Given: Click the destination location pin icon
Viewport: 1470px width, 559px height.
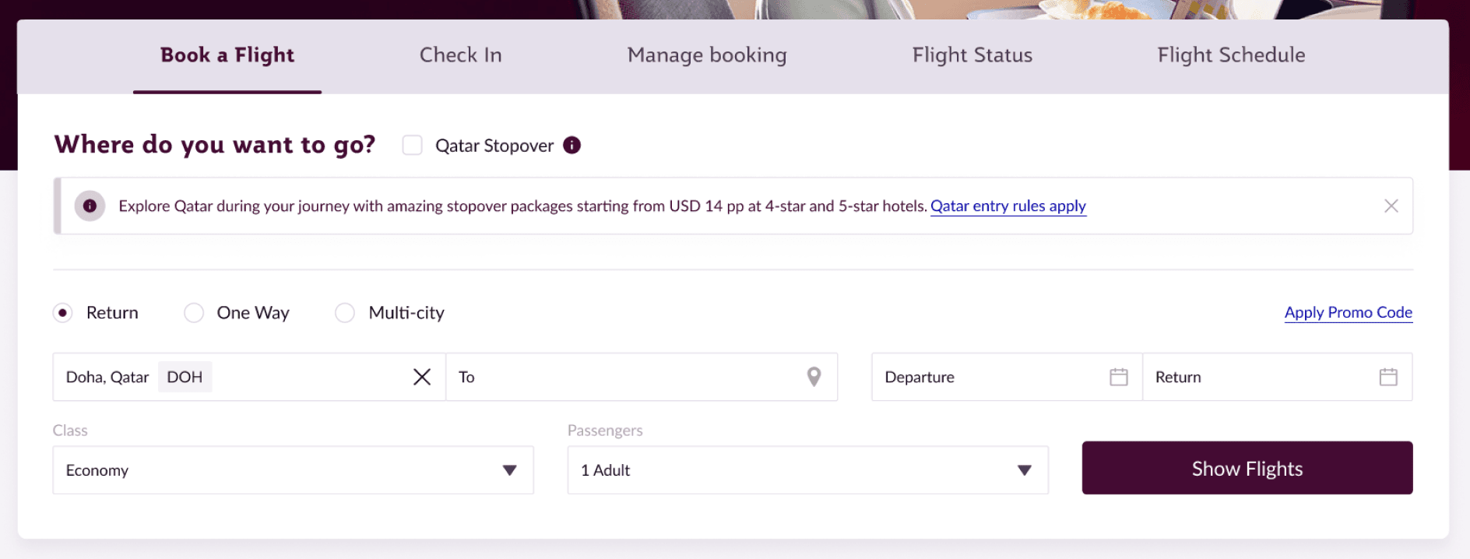Looking at the screenshot, I should pyautogui.click(x=814, y=377).
